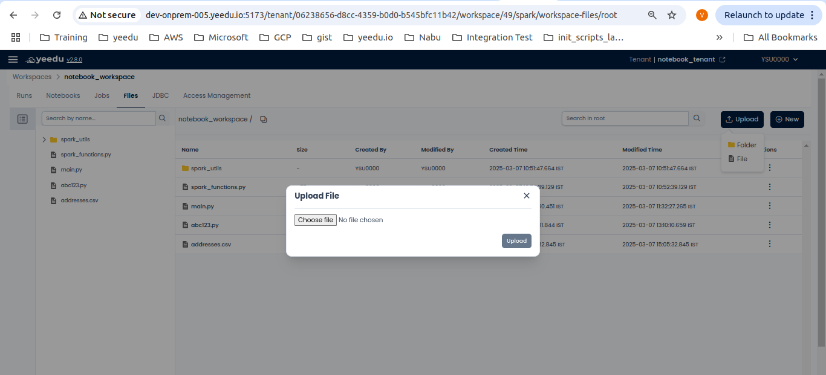Go to Workspaces breadcrumb
The width and height of the screenshot is (826, 375).
click(32, 77)
